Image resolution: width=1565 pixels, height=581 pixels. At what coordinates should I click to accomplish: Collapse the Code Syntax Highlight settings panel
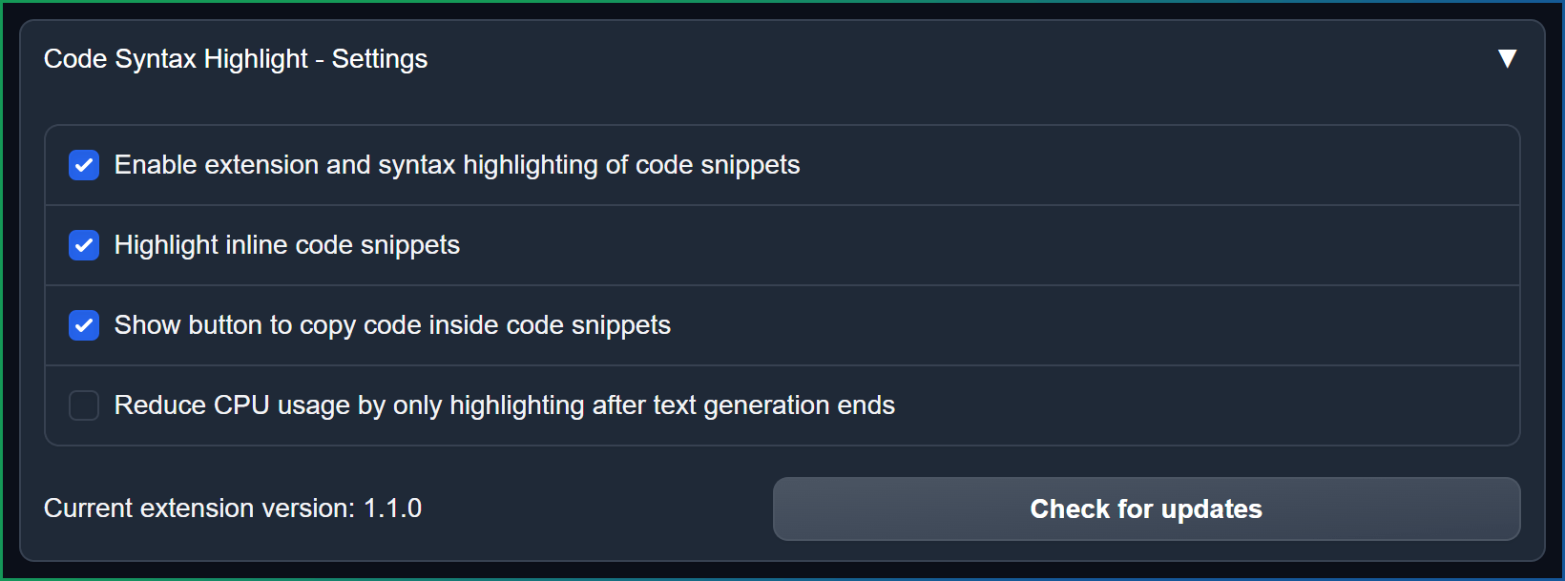(1508, 58)
